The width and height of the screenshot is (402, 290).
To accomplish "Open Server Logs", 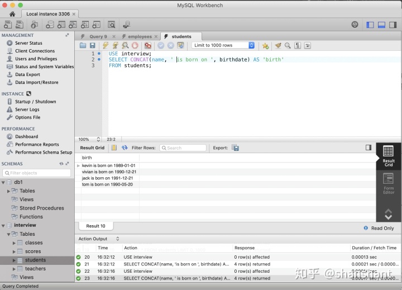I will 27,110.
